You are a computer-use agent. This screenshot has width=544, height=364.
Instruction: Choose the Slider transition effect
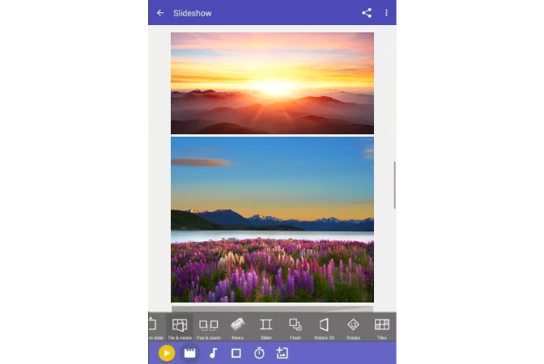266,328
